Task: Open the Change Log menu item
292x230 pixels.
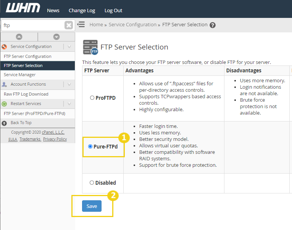Action: 82,11
